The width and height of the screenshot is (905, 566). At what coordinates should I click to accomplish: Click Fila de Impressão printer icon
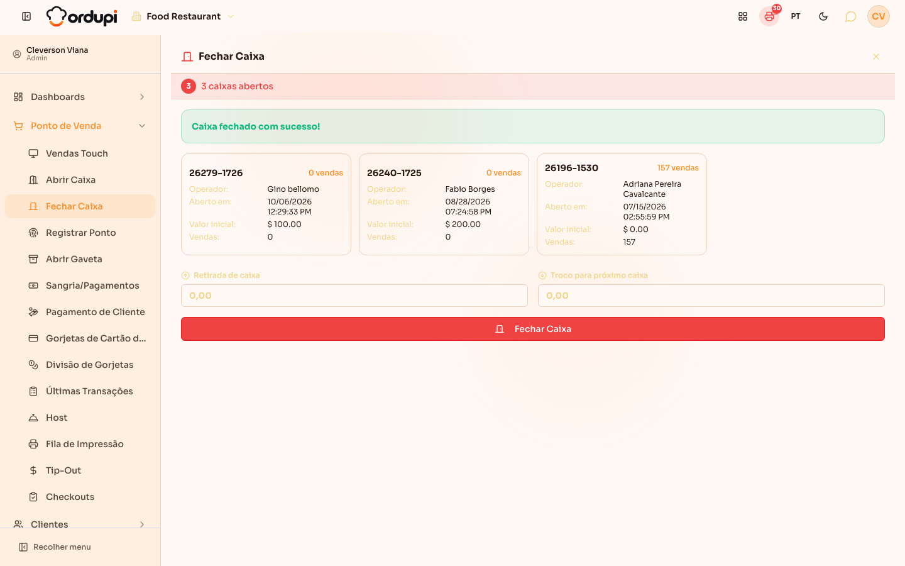(33, 444)
